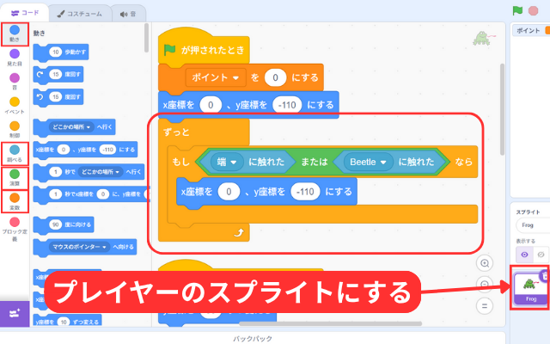Open the Beetle dropdown in touching block
Screen dimensions: 550x344
click(368, 162)
